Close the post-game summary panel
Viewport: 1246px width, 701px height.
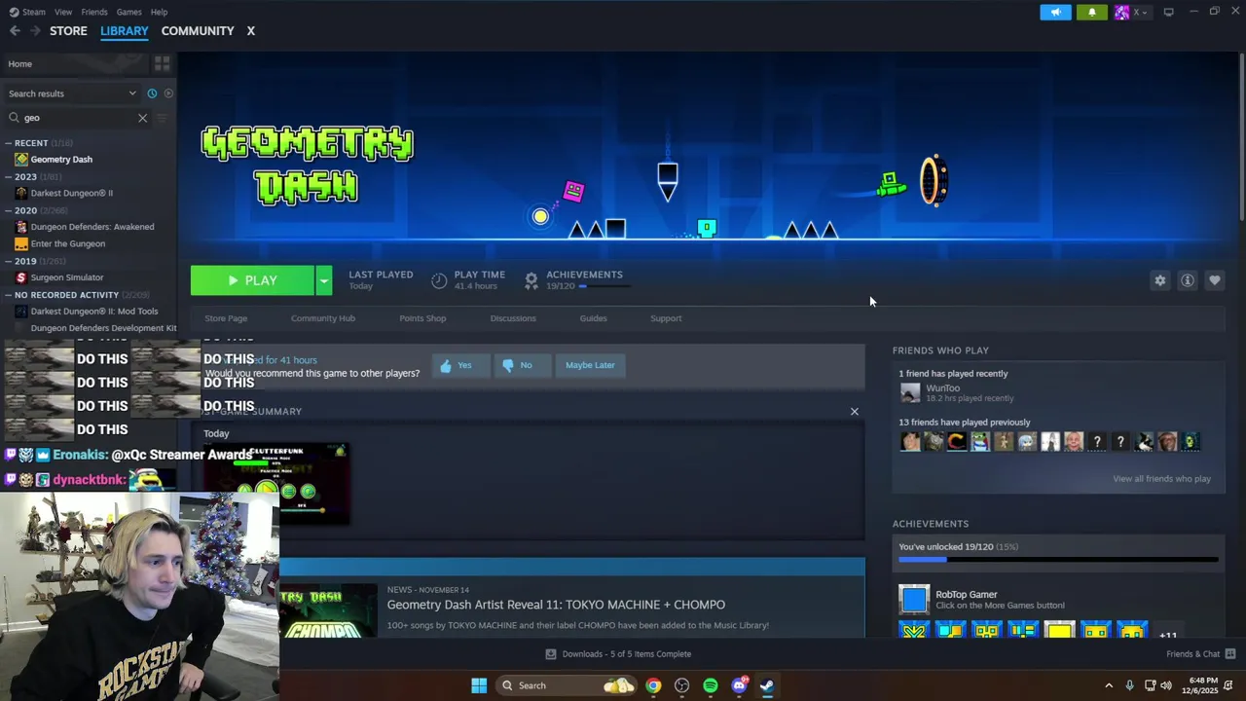point(855,412)
